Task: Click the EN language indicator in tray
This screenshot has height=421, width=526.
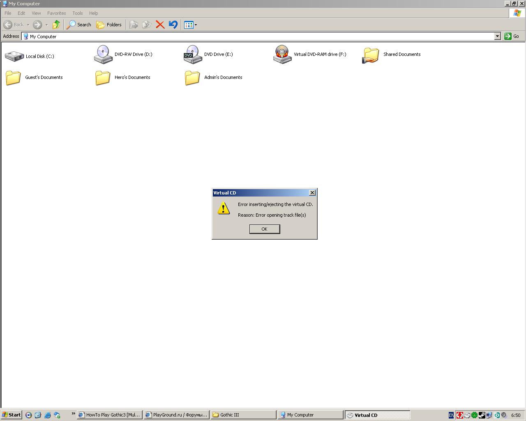Action: pyautogui.click(x=451, y=415)
